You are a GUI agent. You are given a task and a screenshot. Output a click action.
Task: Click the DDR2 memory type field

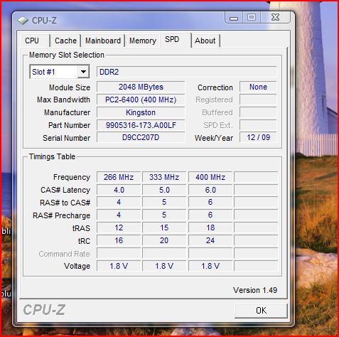click(x=186, y=72)
